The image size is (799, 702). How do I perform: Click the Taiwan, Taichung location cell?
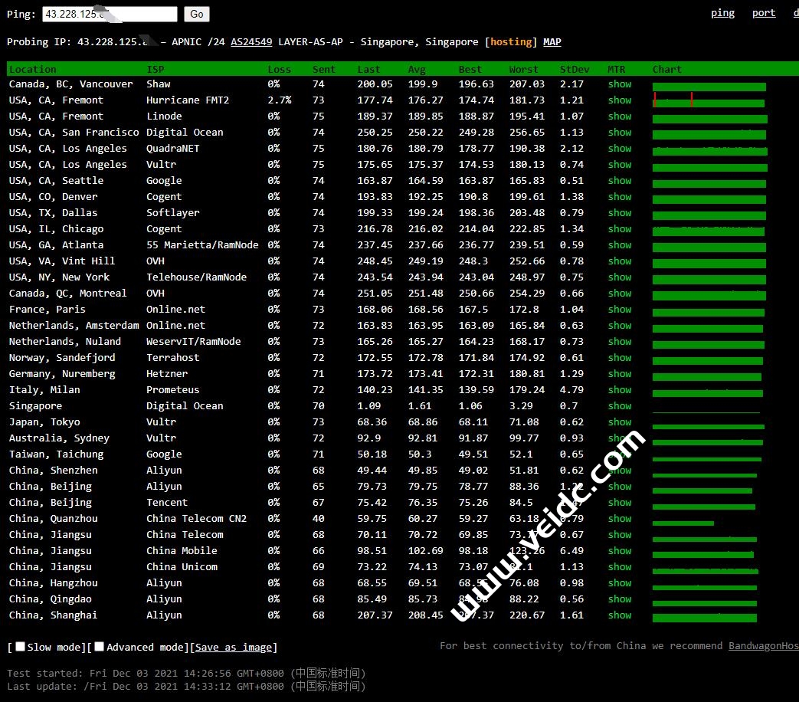click(x=56, y=454)
